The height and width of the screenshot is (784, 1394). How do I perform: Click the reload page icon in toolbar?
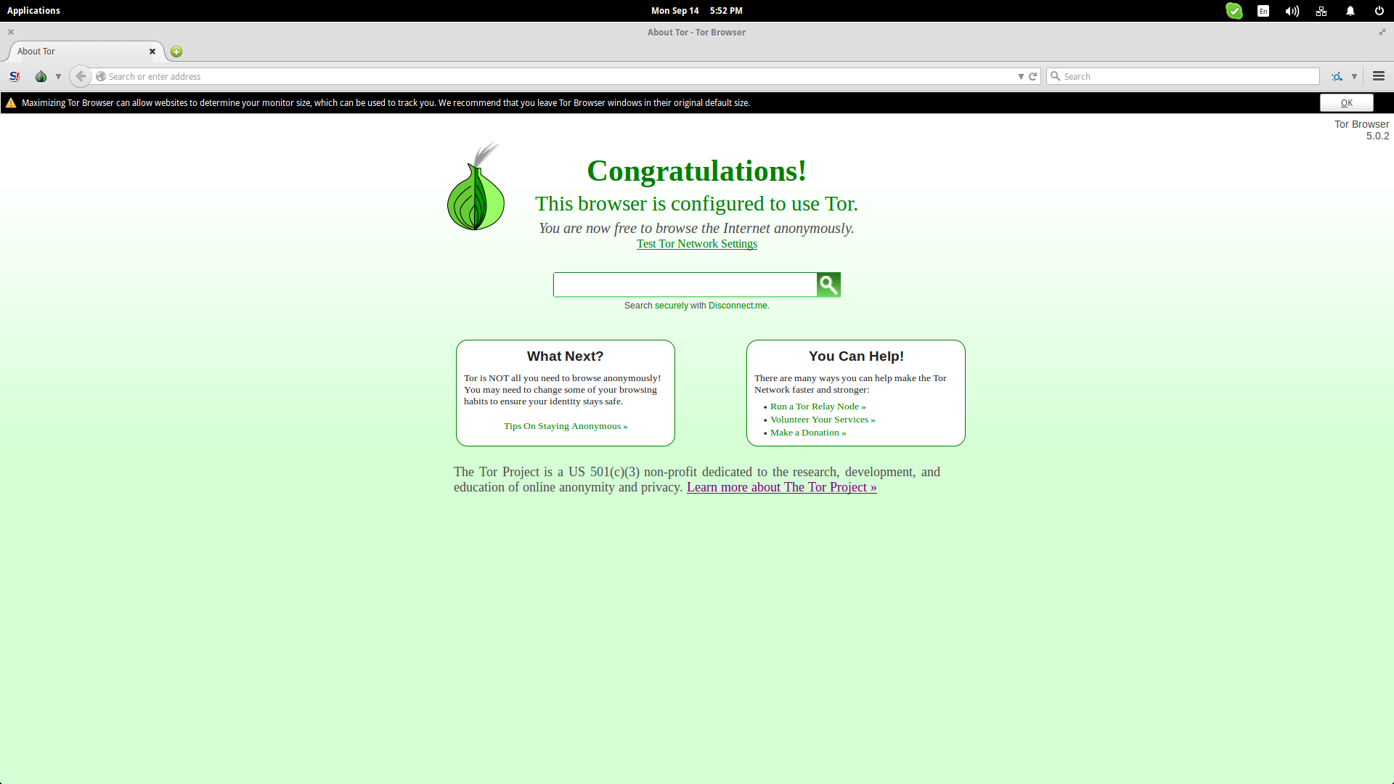[1033, 75]
